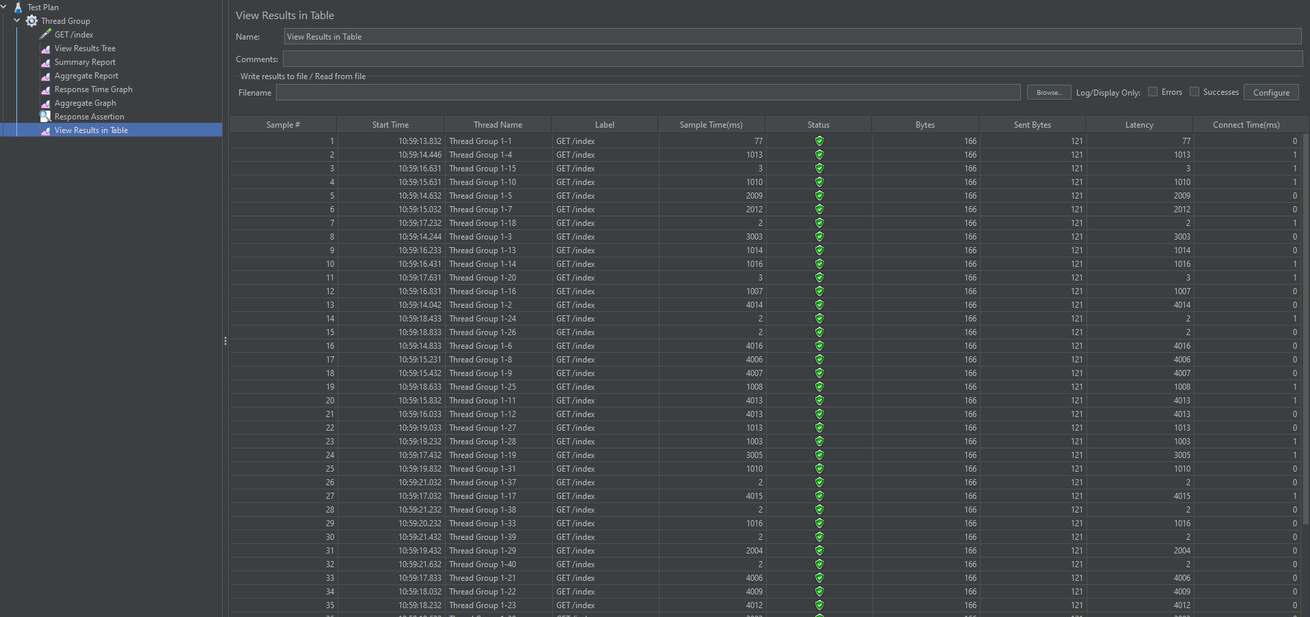The width and height of the screenshot is (1310, 617).
Task: Open the Configure button
Action: pos(1271,93)
